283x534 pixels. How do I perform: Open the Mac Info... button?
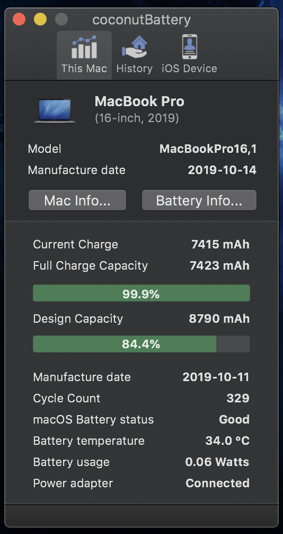pyautogui.click(x=77, y=200)
